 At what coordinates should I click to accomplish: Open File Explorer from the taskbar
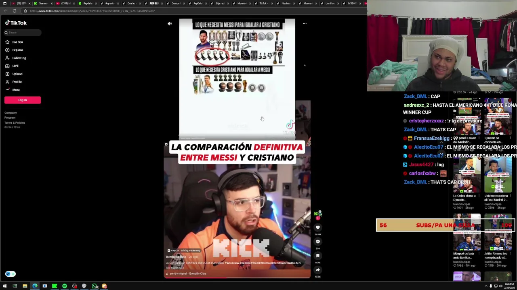pos(25,286)
